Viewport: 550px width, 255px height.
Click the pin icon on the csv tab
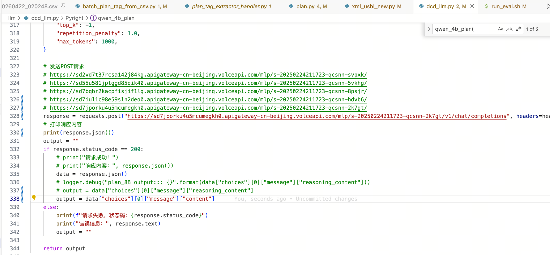click(63, 6)
